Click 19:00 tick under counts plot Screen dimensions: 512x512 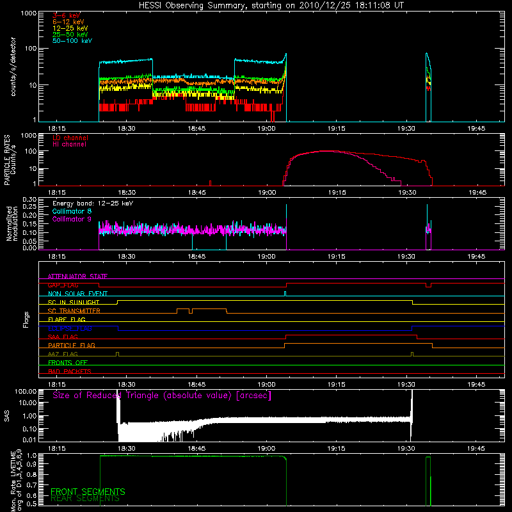tap(266, 129)
